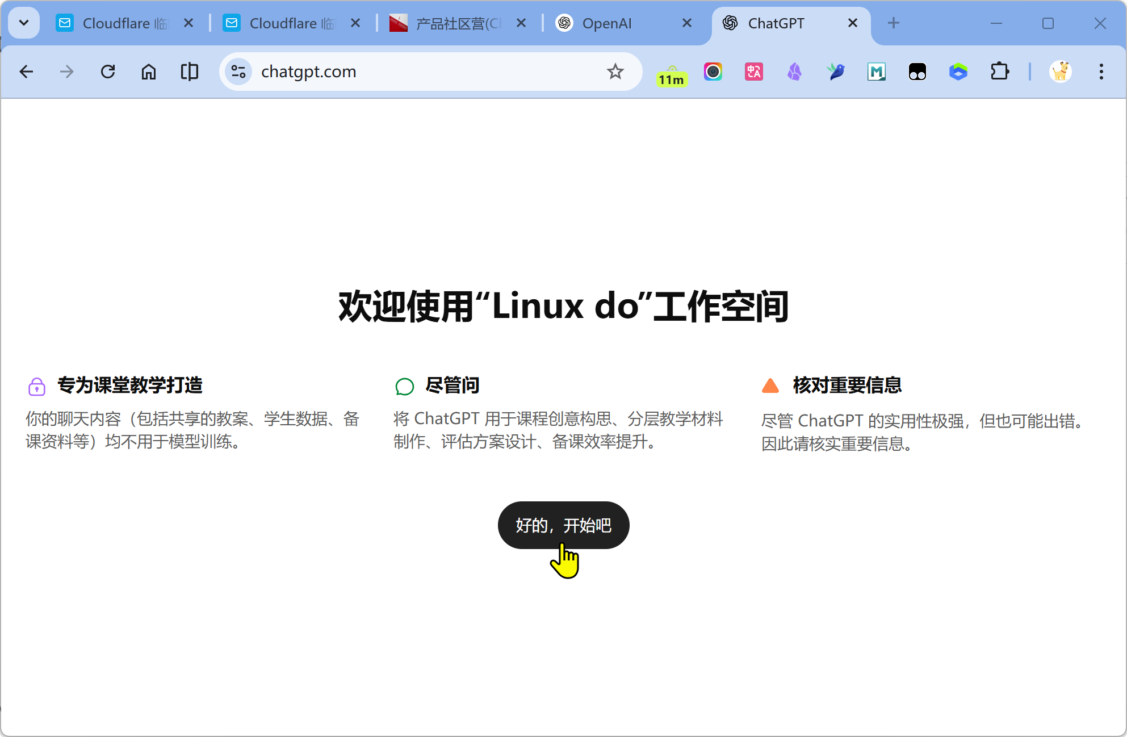
Task: Click the "好的，开始吧" start button
Action: click(563, 525)
